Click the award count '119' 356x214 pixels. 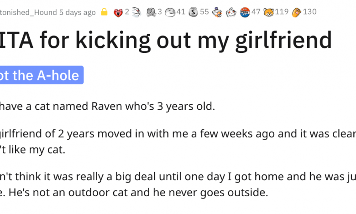pyautogui.click(x=282, y=12)
